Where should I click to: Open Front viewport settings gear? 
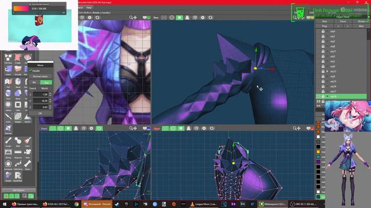(92, 128)
